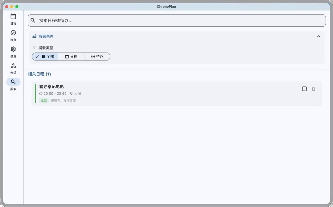
Task: Click the 搜索类型 sort icon
Action: (34, 48)
